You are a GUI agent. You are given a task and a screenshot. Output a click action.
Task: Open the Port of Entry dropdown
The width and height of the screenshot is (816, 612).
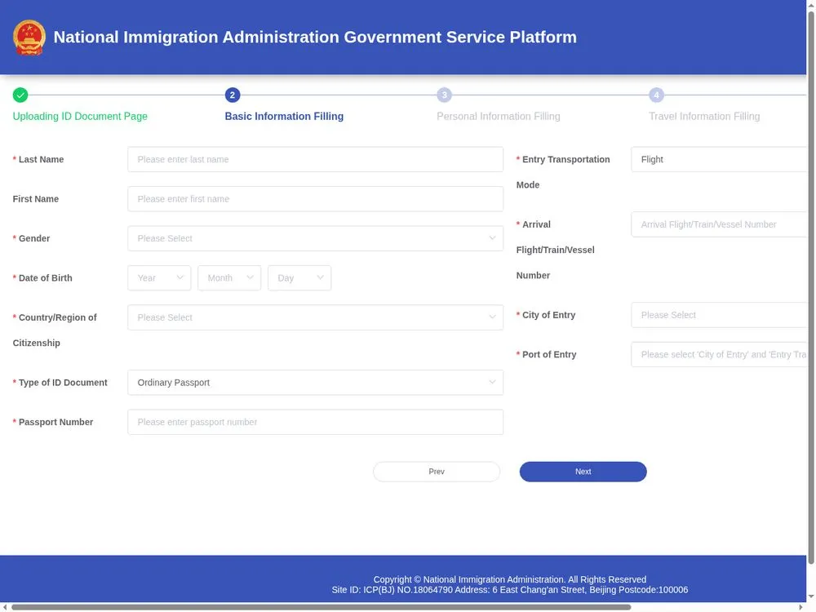click(x=719, y=354)
